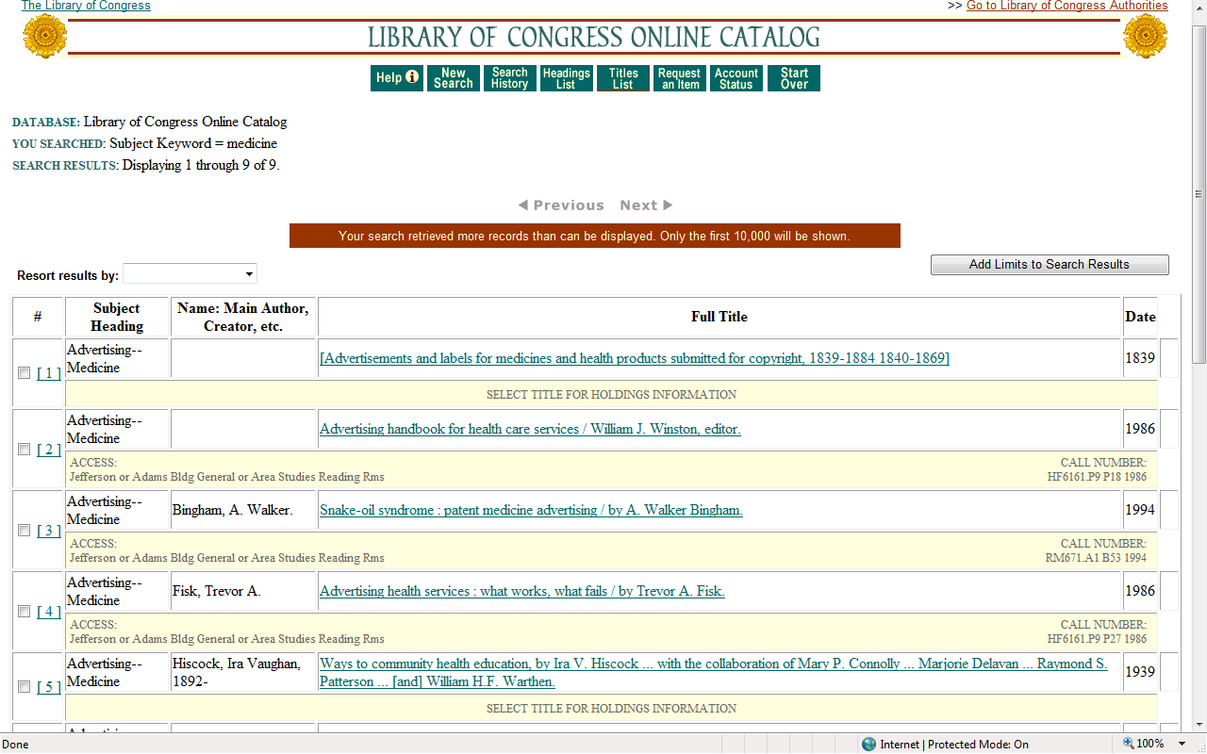
Task: Click the vertical scrollbar thumb
Action: point(1199,193)
